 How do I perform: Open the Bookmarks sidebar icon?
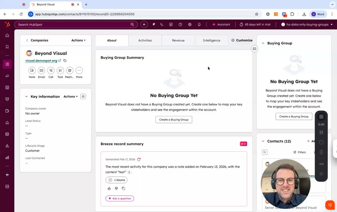tap(7, 47)
